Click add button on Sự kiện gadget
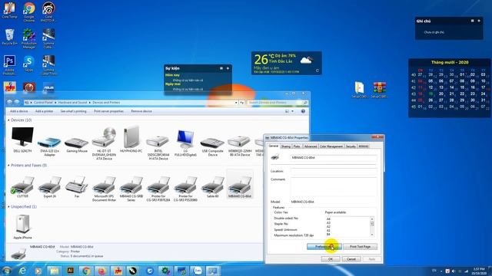The height and width of the screenshot is (276, 492). (228, 68)
